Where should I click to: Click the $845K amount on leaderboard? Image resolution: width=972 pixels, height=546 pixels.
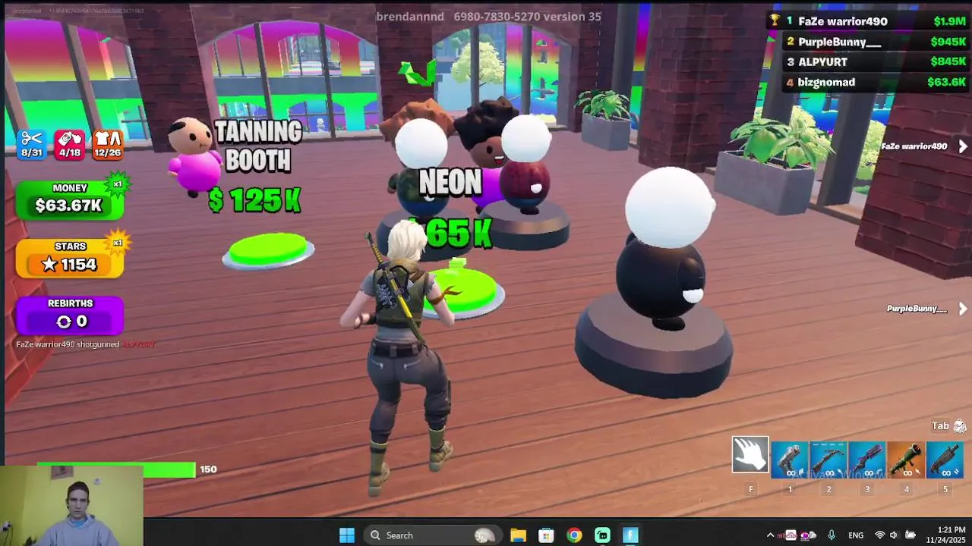[x=948, y=61]
